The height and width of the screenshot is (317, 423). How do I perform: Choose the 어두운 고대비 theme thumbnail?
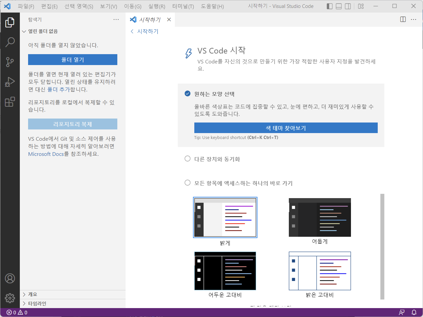[225, 271]
